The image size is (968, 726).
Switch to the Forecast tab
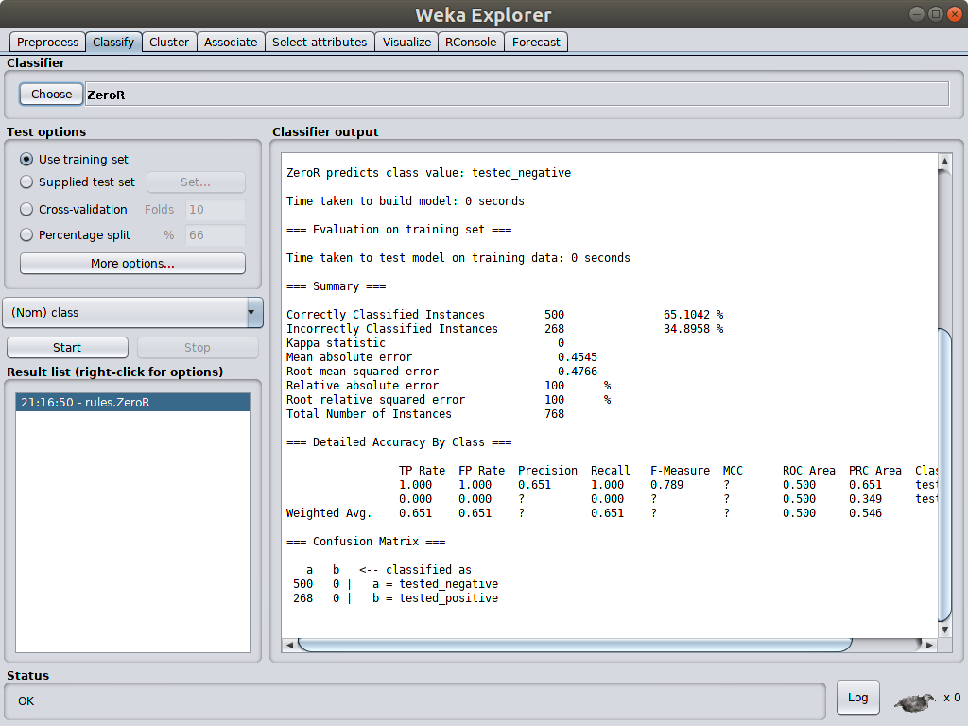pyautogui.click(x=537, y=42)
